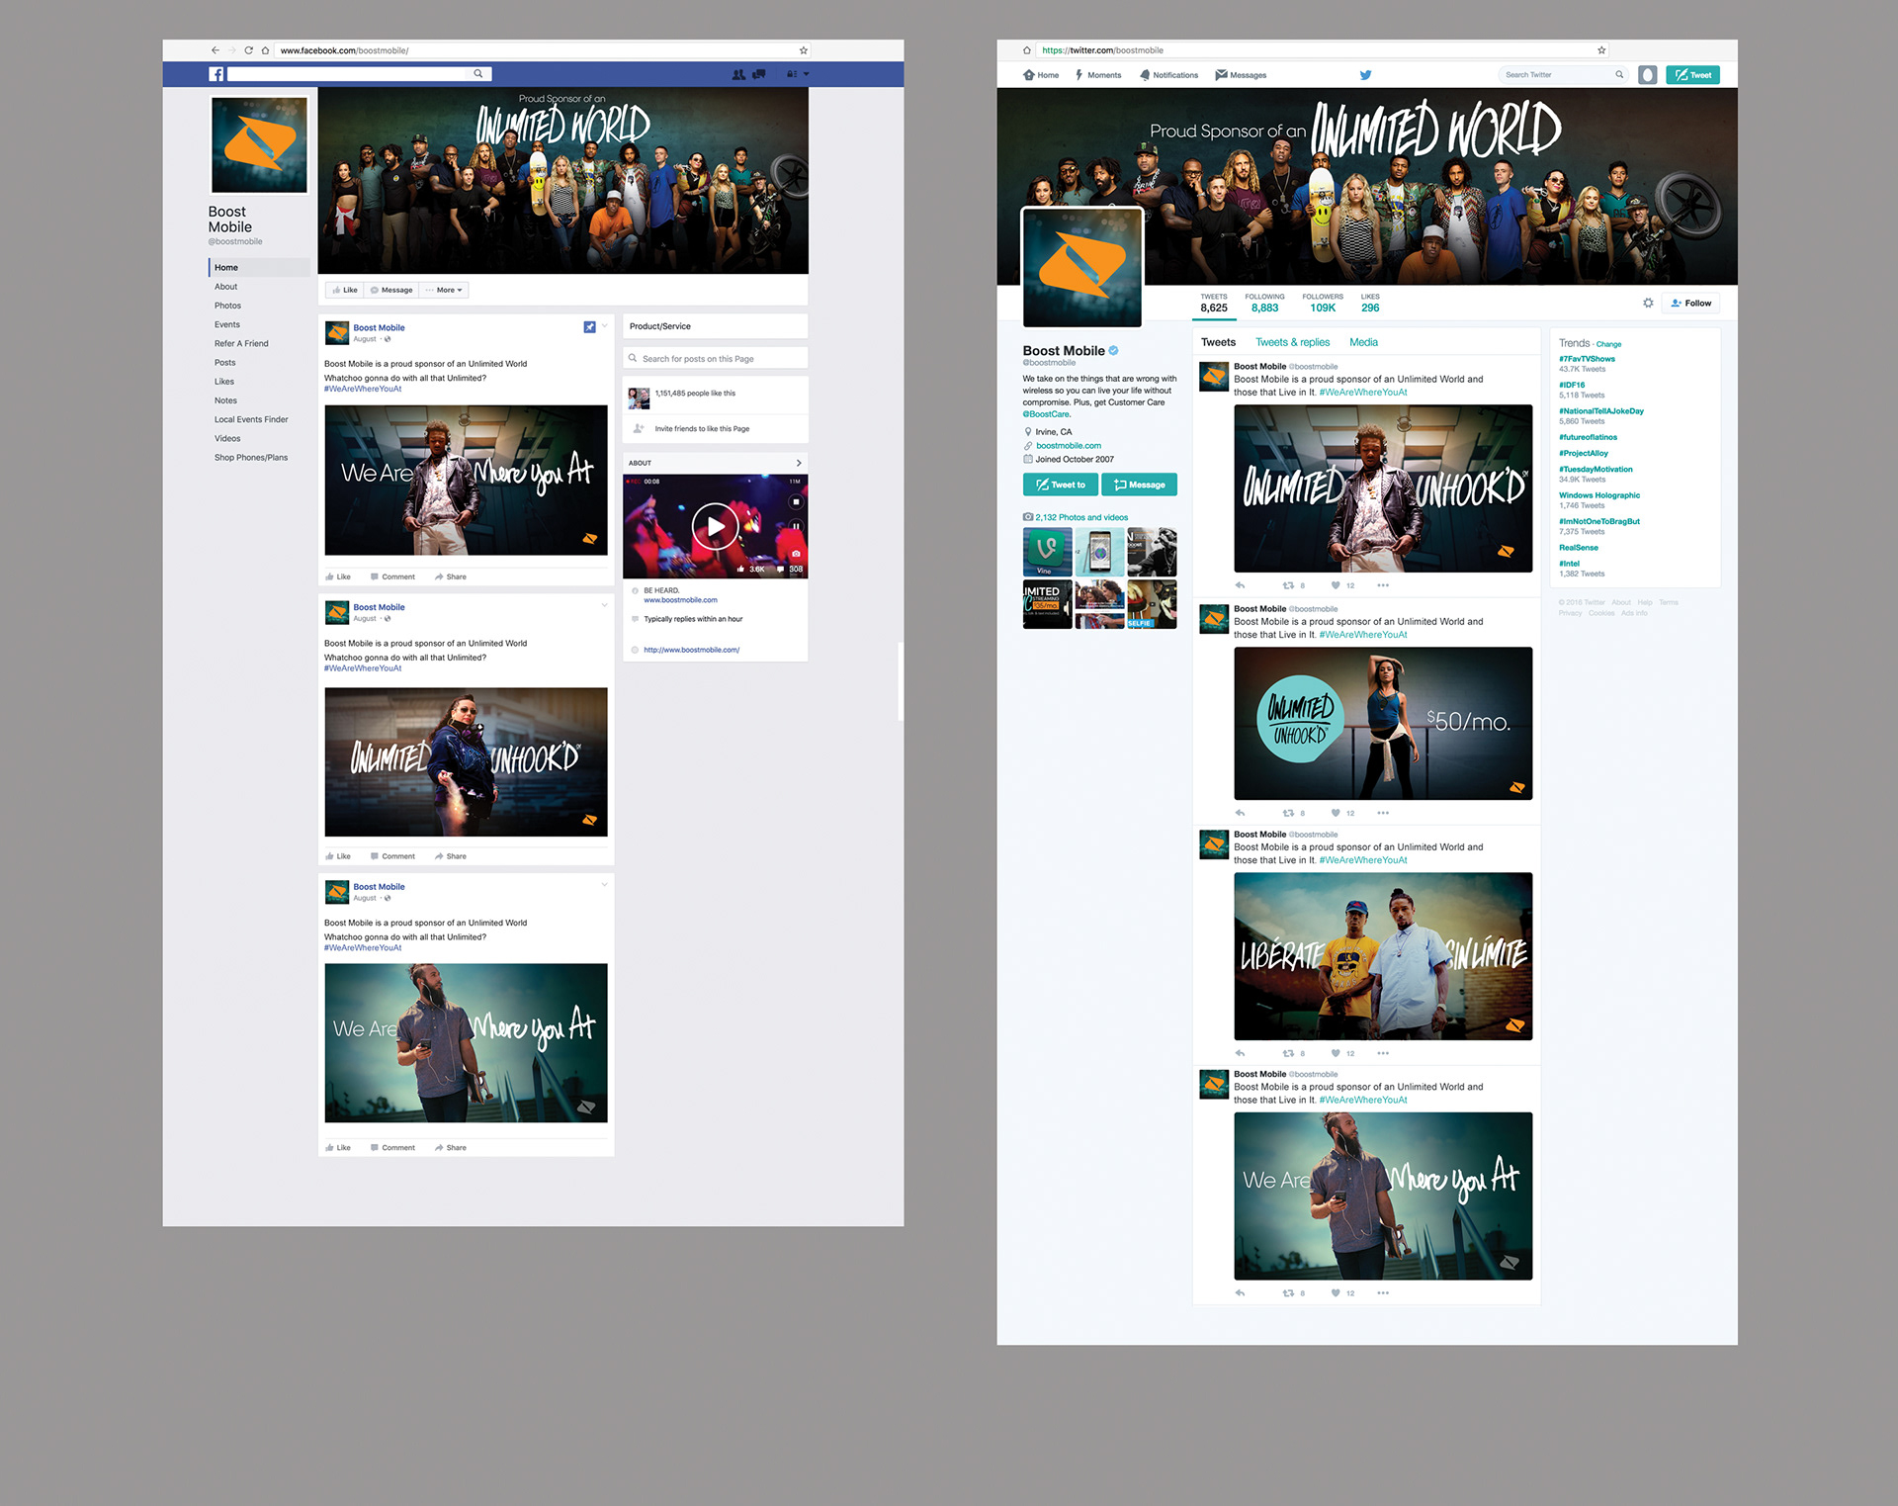The height and width of the screenshot is (1506, 1898).
Task: Open Facebook messages icon in header
Action: [x=759, y=74]
